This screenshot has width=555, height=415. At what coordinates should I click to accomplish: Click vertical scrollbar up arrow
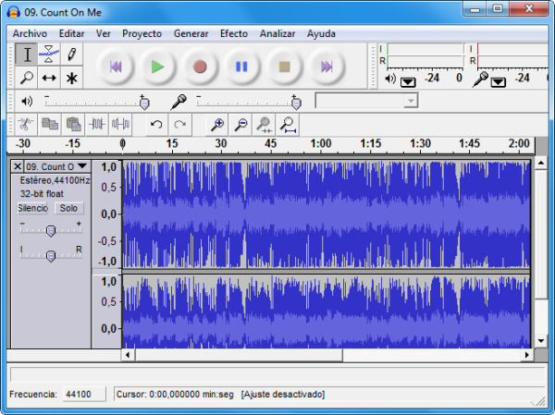(541, 163)
